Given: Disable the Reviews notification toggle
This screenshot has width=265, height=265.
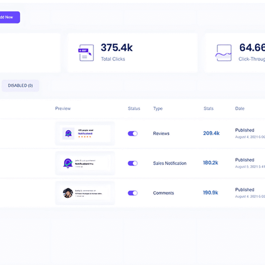Looking at the screenshot, I should click(132, 133).
